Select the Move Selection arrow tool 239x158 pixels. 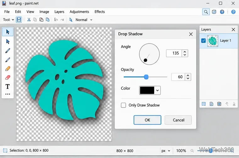coord(8,41)
